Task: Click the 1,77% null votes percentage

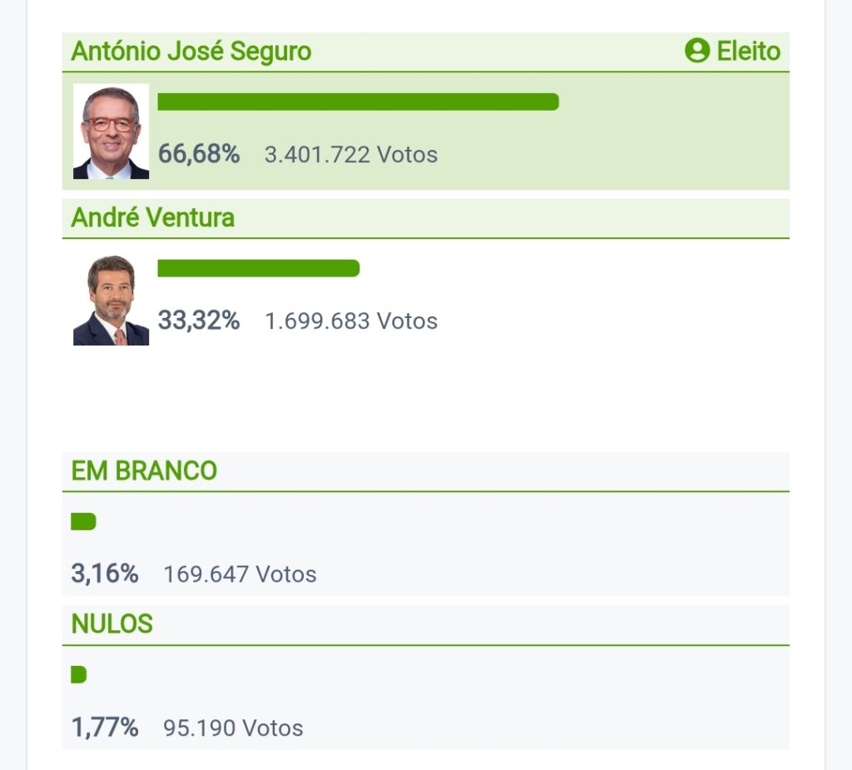Action: pos(105,728)
